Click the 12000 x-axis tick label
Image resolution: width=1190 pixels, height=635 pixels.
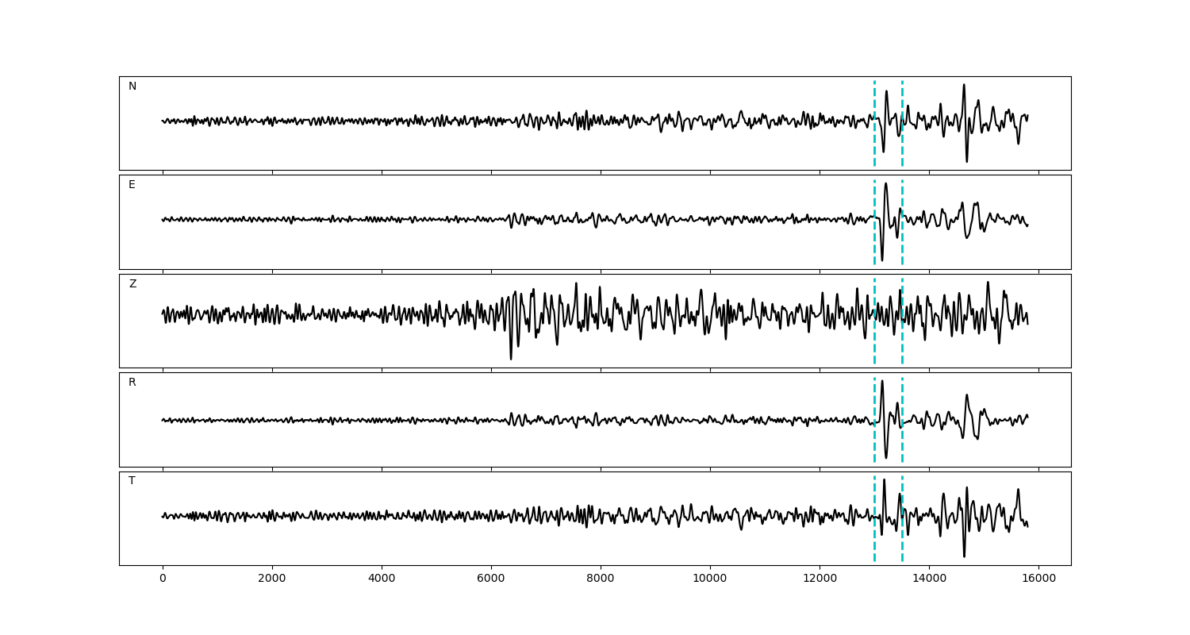point(820,579)
